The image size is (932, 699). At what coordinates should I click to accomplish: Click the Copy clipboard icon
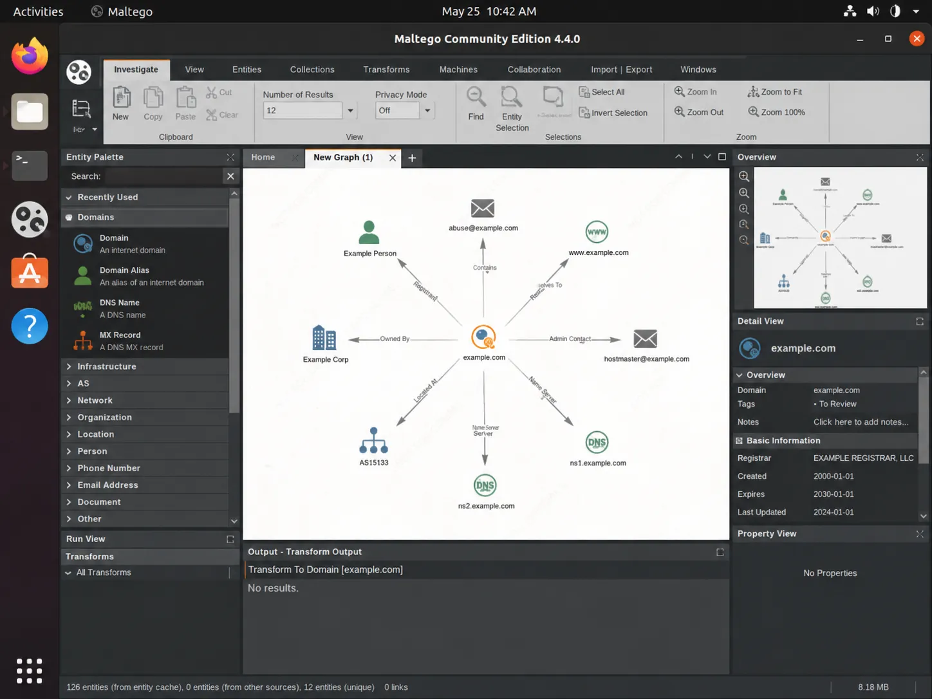153,98
